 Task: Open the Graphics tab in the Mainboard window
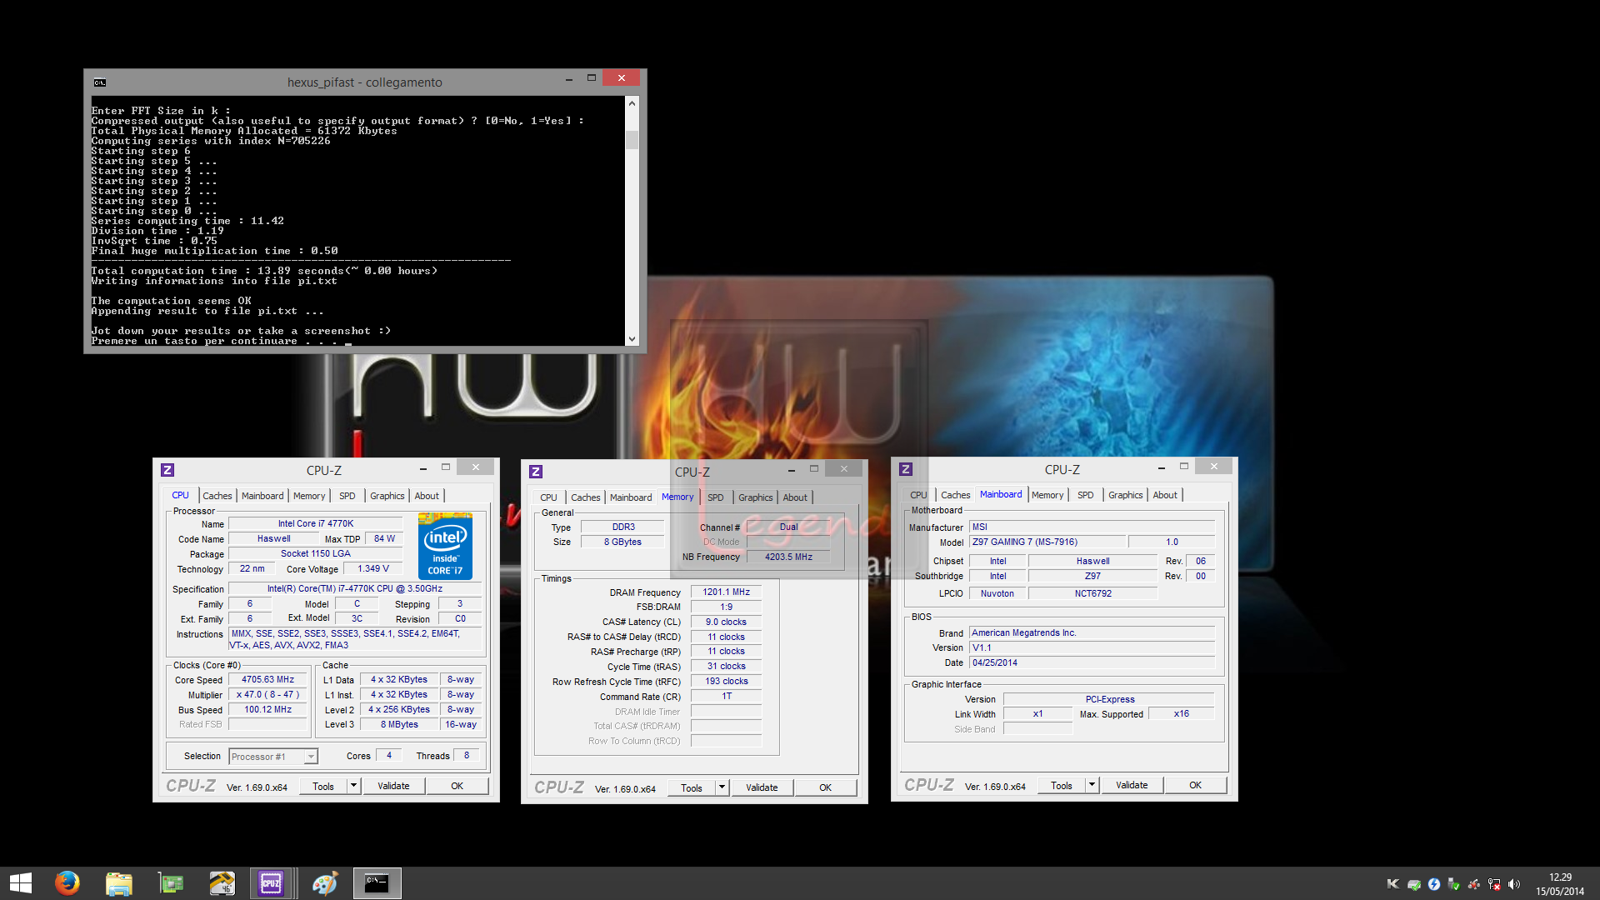[1125, 495]
